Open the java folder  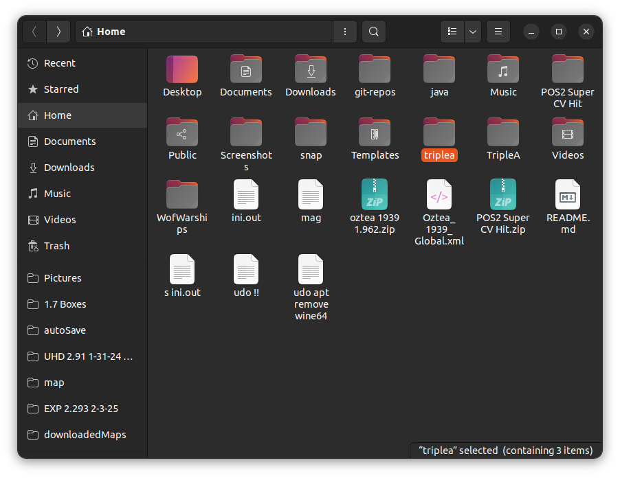(x=439, y=69)
